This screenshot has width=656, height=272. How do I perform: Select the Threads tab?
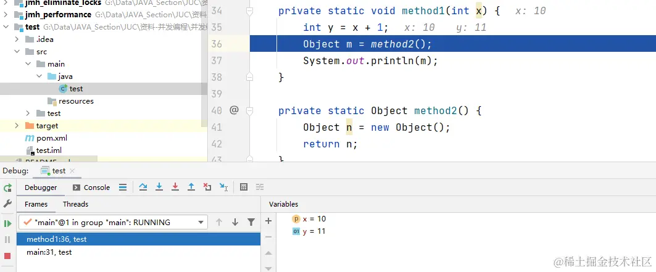point(76,204)
